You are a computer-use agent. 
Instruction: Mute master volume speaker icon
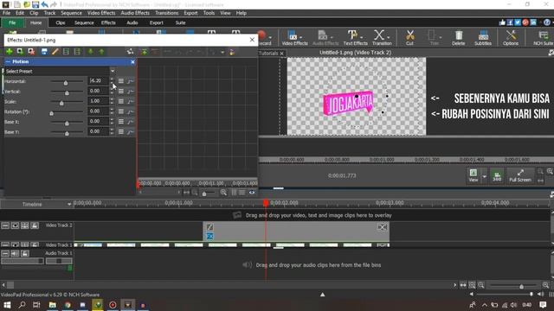(x=540, y=294)
